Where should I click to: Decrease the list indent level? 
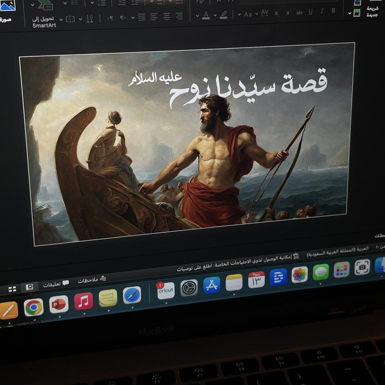(x=134, y=2)
